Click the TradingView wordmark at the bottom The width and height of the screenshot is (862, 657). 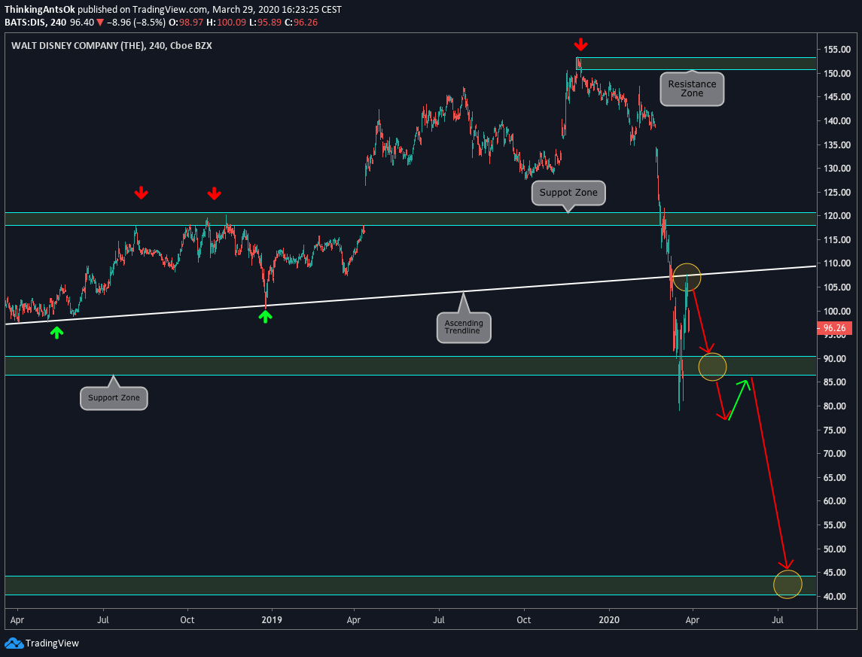pos(52,643)
